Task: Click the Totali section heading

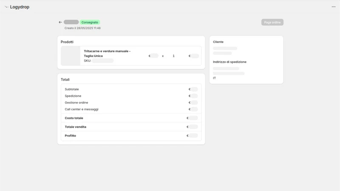Action: pos(65,79)
